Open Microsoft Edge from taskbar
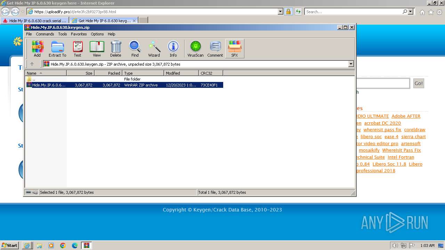445x250 pixels. point(75,245)
